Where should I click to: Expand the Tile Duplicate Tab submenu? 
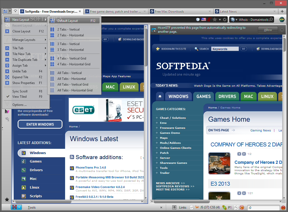coord(26,60)
